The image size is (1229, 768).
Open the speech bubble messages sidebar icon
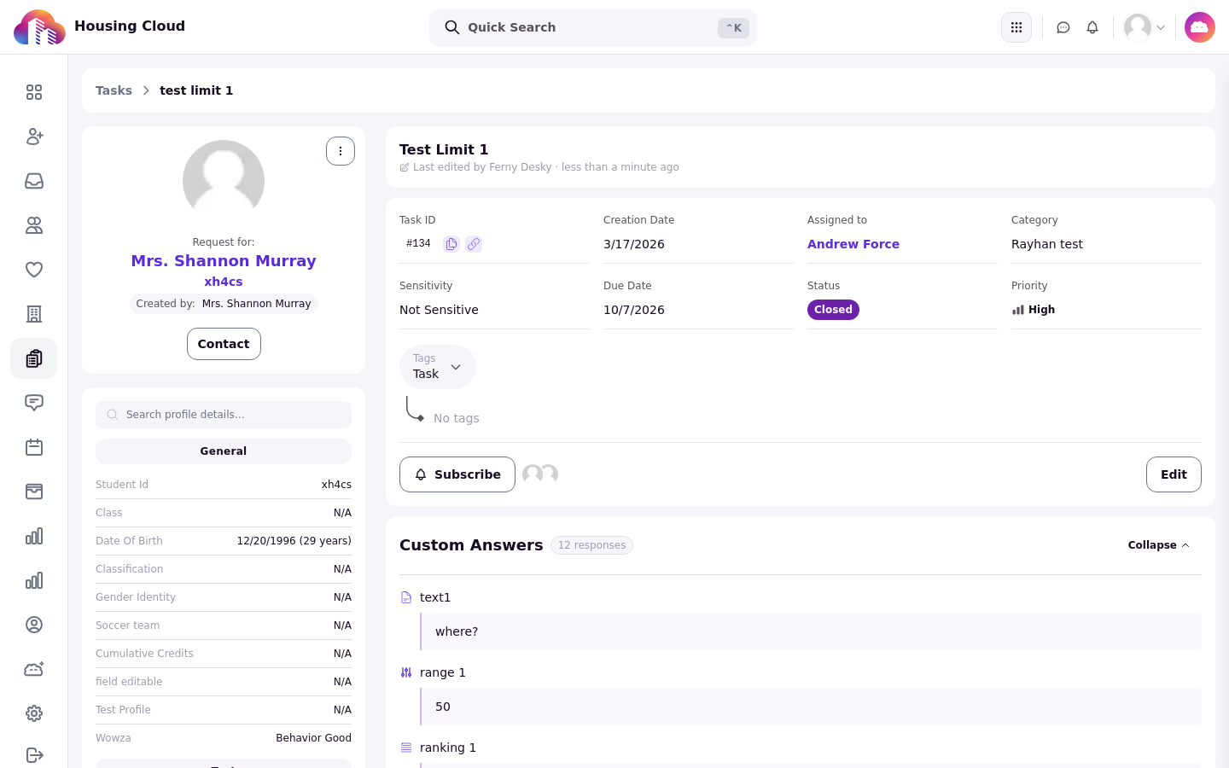coord(34,403)
